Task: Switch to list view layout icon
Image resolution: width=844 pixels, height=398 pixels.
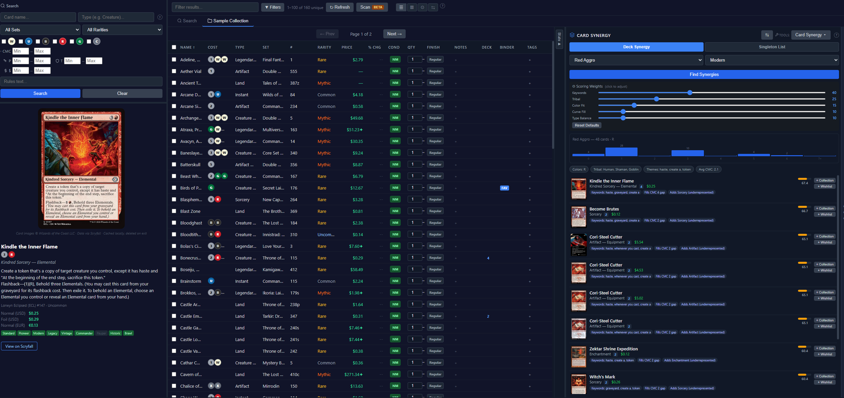Action: pos(401,7)
